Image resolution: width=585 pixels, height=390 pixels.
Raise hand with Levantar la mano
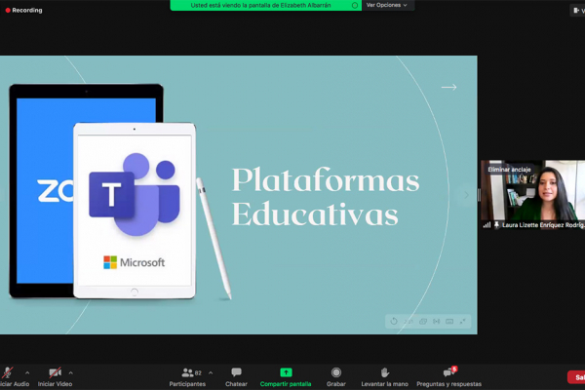tap(385, 377)
